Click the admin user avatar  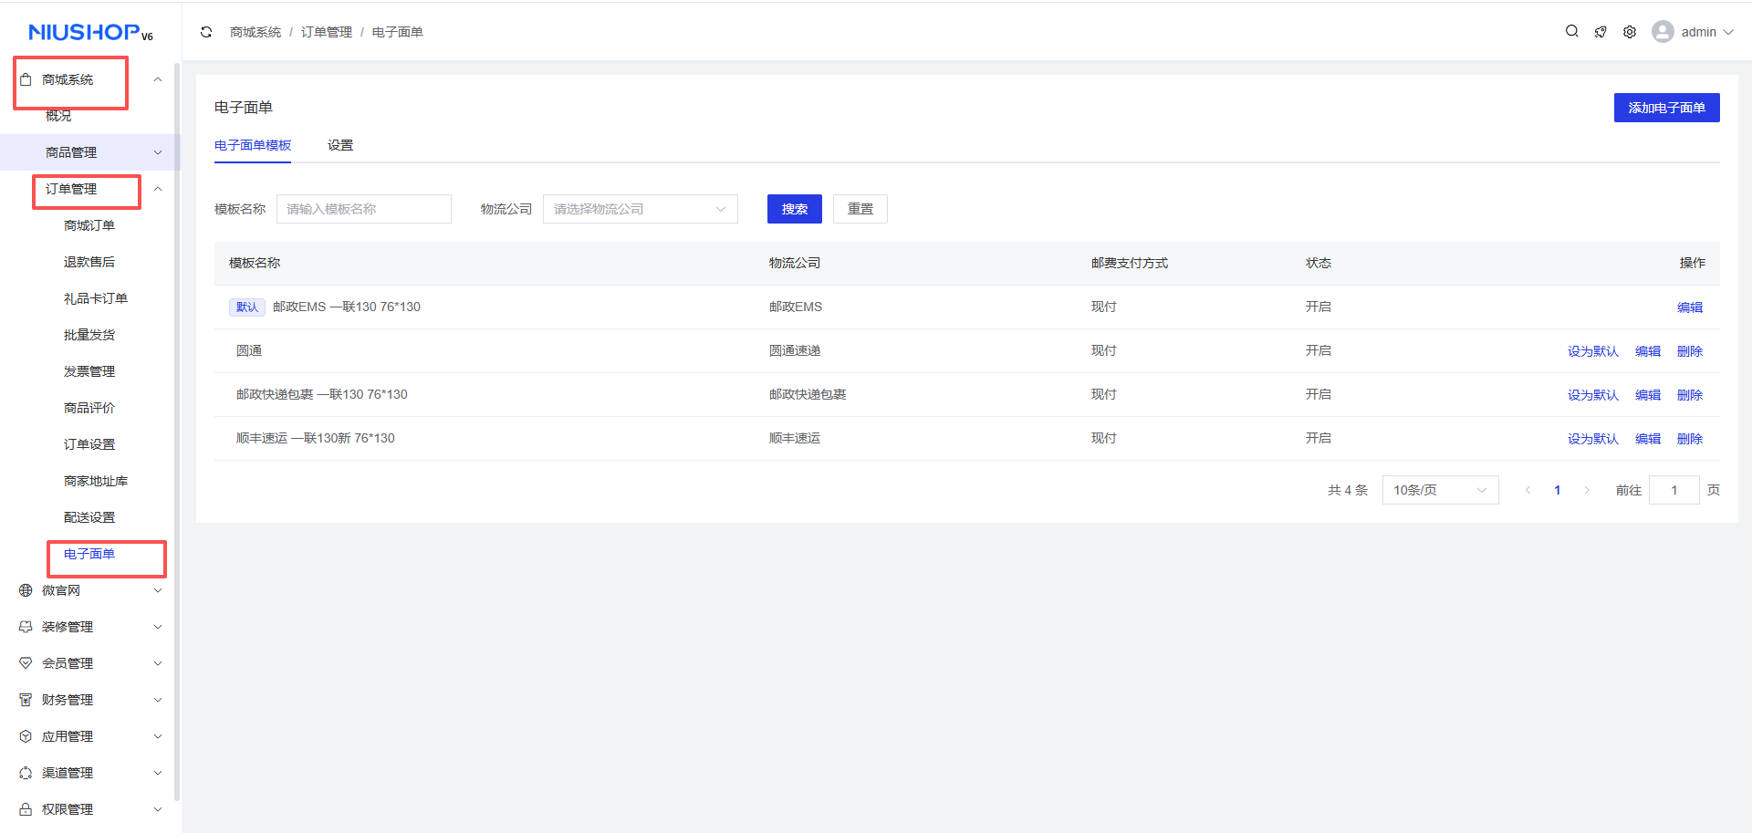click(x=1663, y=32)
